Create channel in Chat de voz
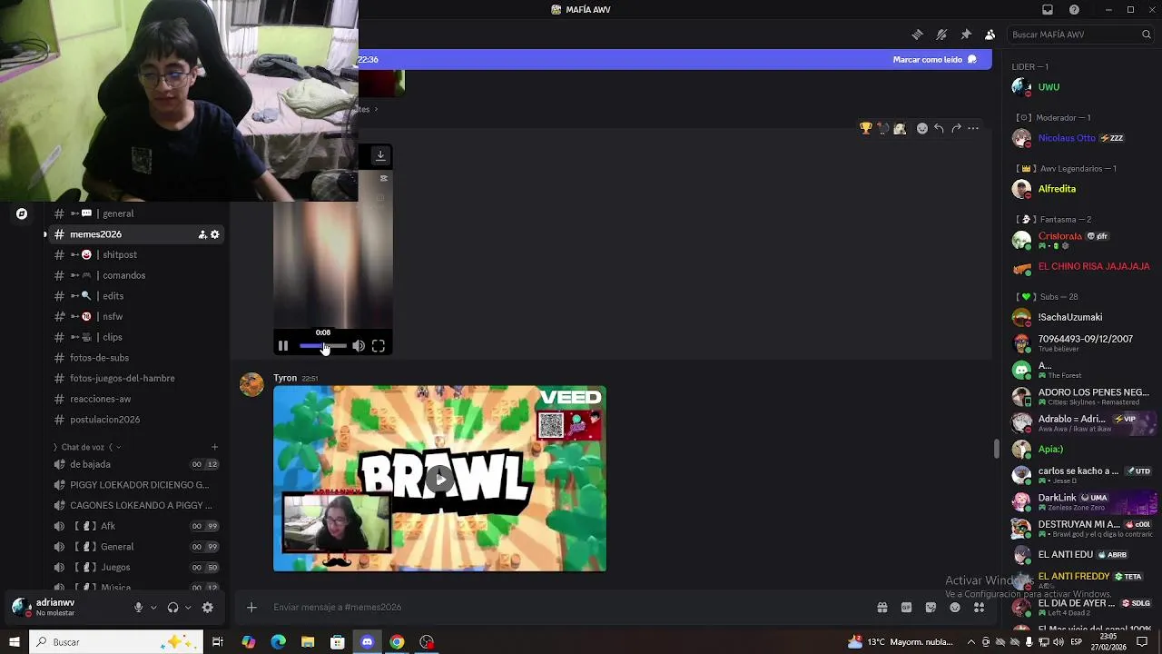The width and height of the screenshot is (1162, 654). tap(214, 447)
